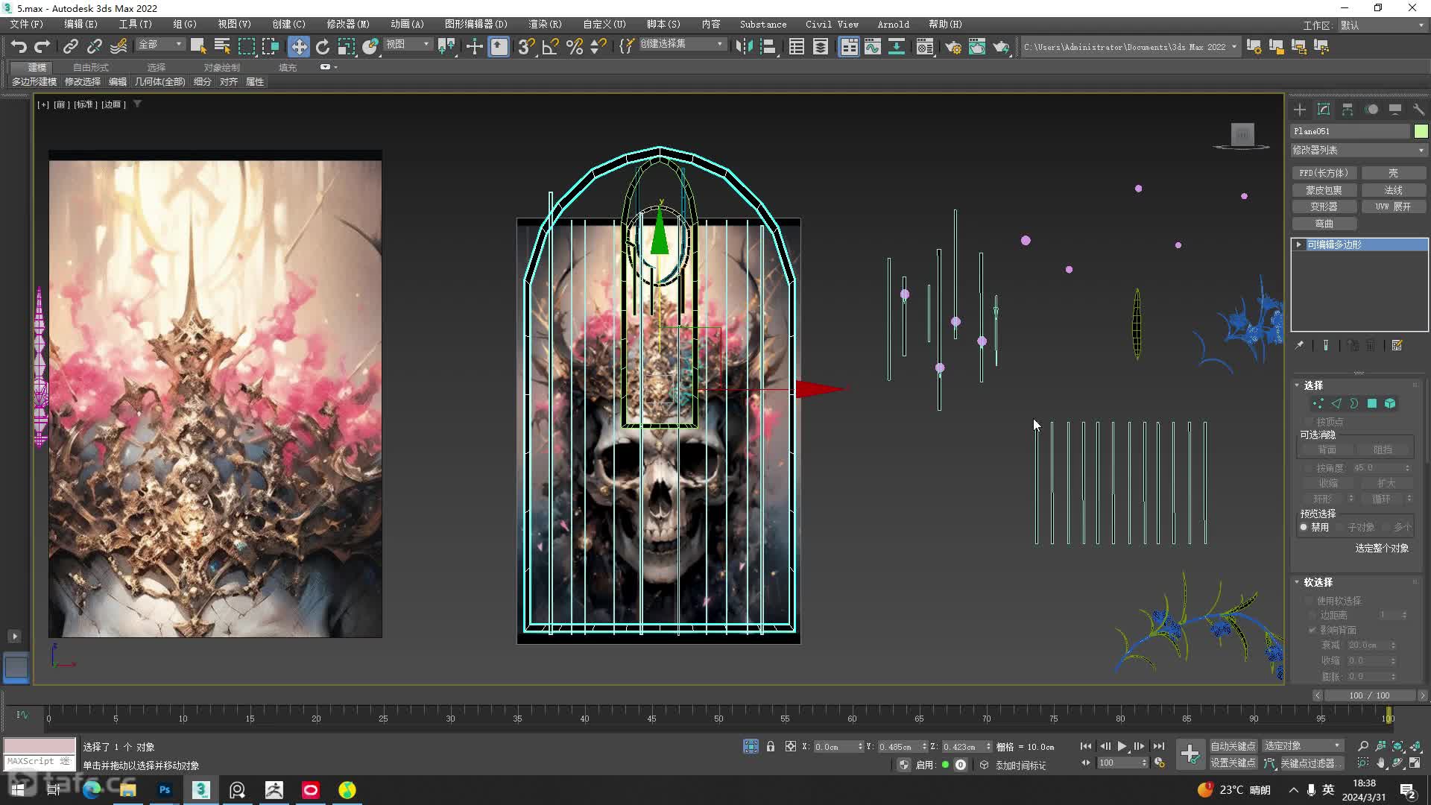Choose the Rectangular Selection Region tool

click(246, 46)
